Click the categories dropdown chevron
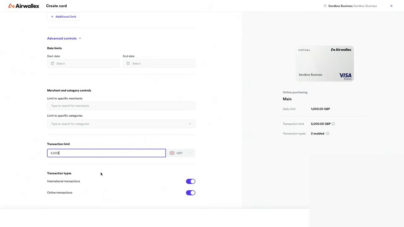 point(190,124)
